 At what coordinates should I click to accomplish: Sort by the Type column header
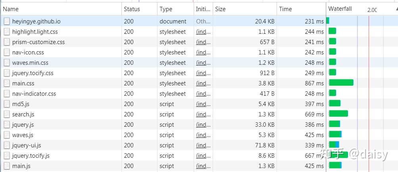pyautogui.click(x=166, y=9)
